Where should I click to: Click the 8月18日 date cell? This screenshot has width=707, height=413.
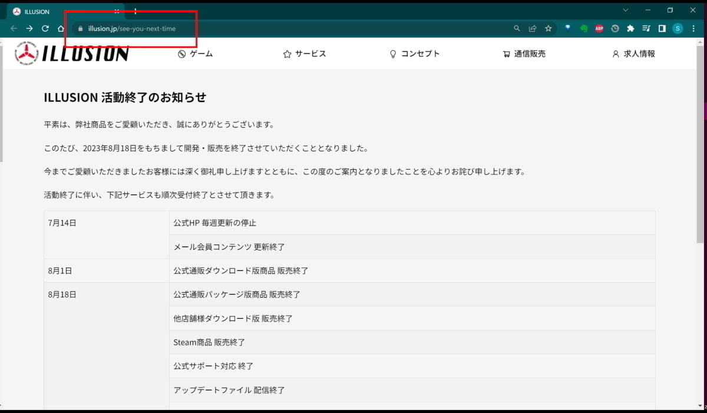point(107,345)
